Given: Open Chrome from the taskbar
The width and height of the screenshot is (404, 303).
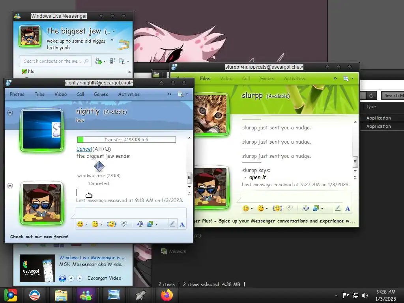Looking at the screenshot, I should tap(11, 295).
